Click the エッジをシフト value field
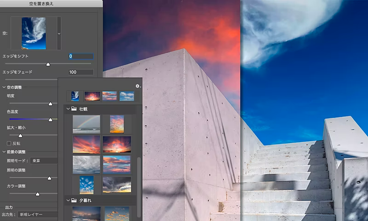 (81, 56)
